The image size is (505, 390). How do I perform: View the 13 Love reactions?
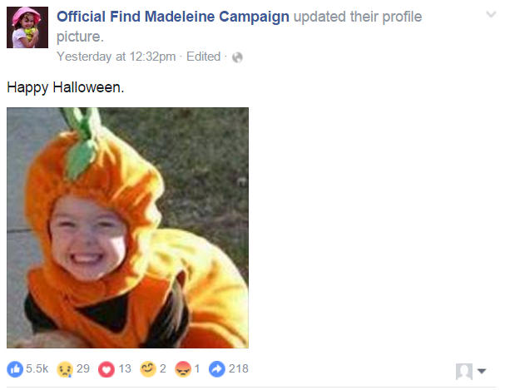125,368
